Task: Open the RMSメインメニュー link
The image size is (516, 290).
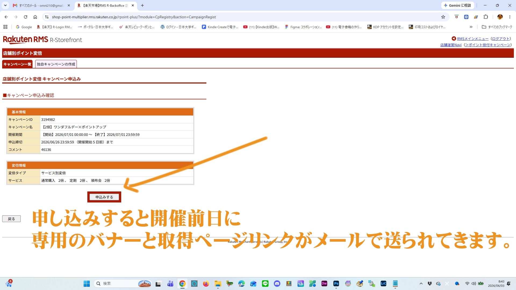Action: tap(473, 39)
